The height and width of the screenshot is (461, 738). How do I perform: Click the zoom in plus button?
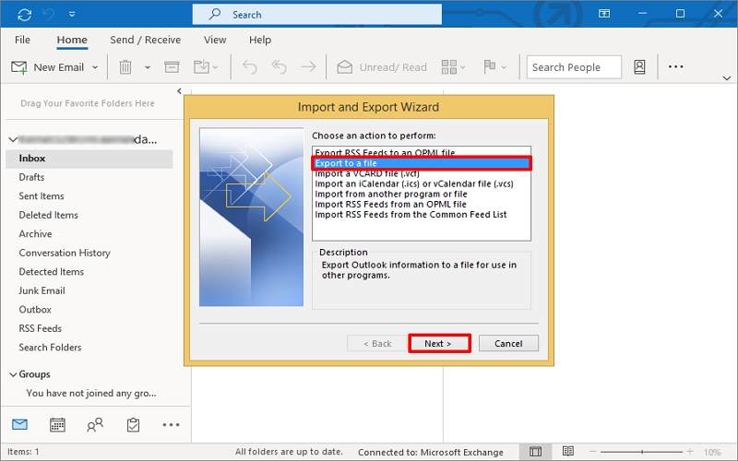coord(690,452)
